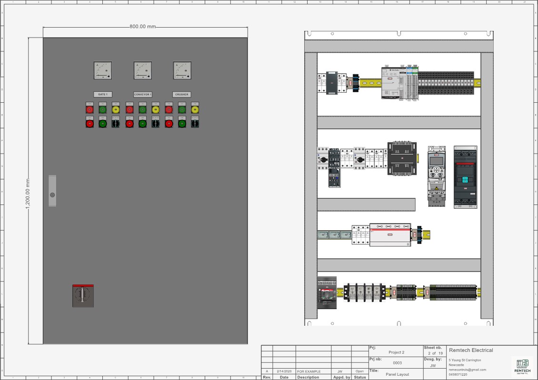Click the Panel Layout title field
This screenshot has width=538, height=380.
pyautogui.click(x=398, y=374)
